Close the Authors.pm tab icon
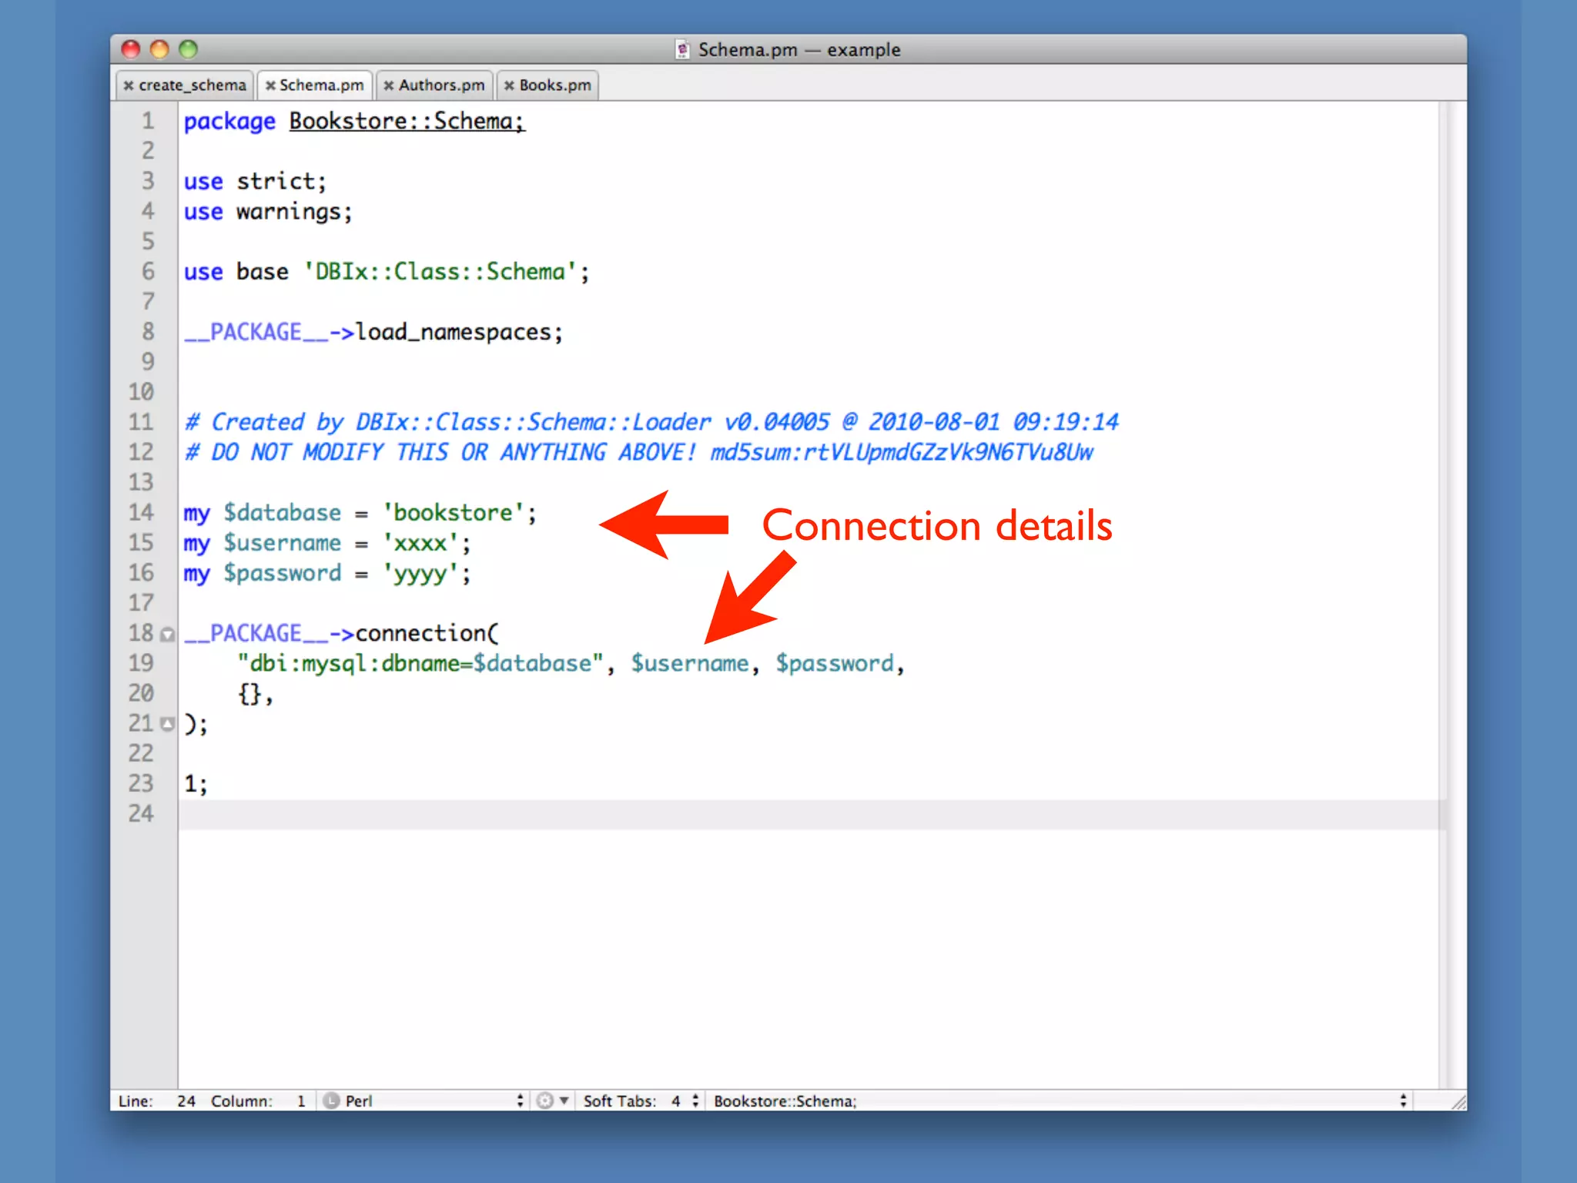The height and width of the screenshot is (1183, 1577). coord(389,85)
